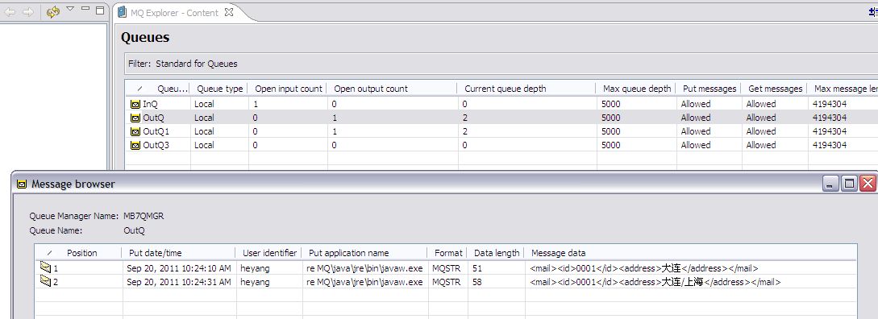Click Queue Name value OutQ in Message browser
The width and height of the screenshot is (878, 319).
(x=134, y=230)
